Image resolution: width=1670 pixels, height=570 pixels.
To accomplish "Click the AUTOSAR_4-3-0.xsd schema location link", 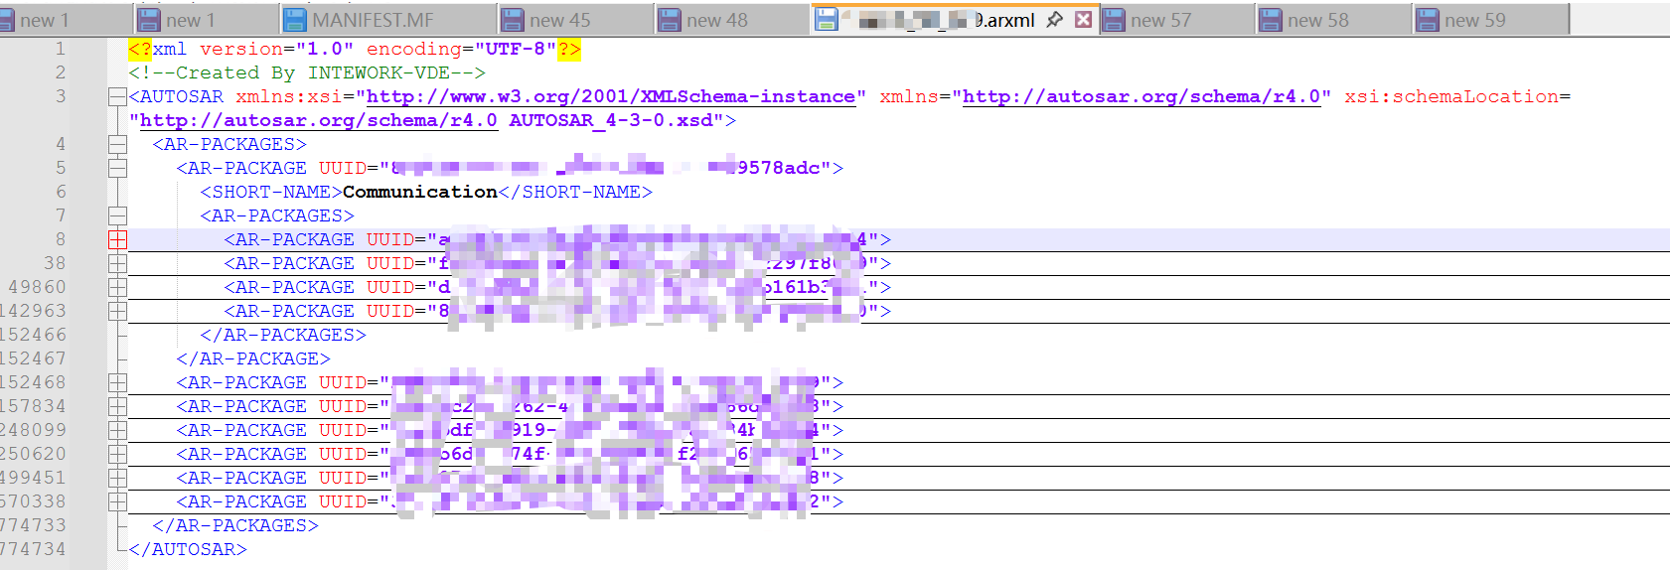I will (610, 120).
